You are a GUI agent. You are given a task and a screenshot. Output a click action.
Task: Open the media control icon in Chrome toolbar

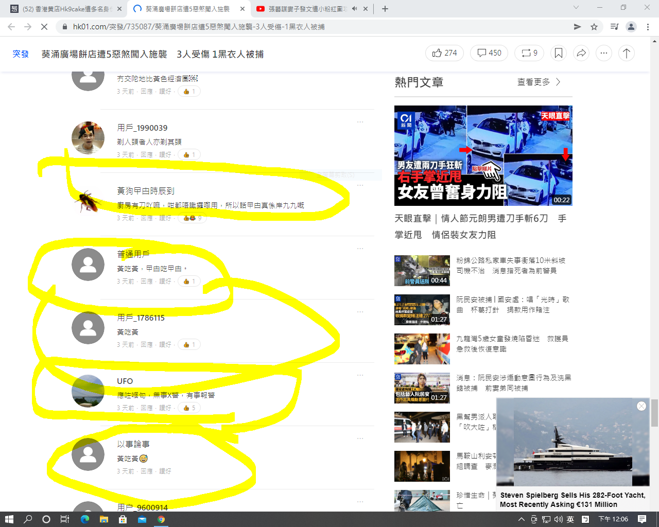point(614,27)
